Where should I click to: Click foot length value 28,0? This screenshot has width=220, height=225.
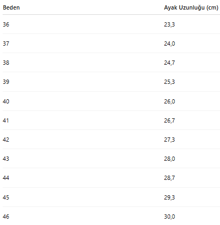170,159
